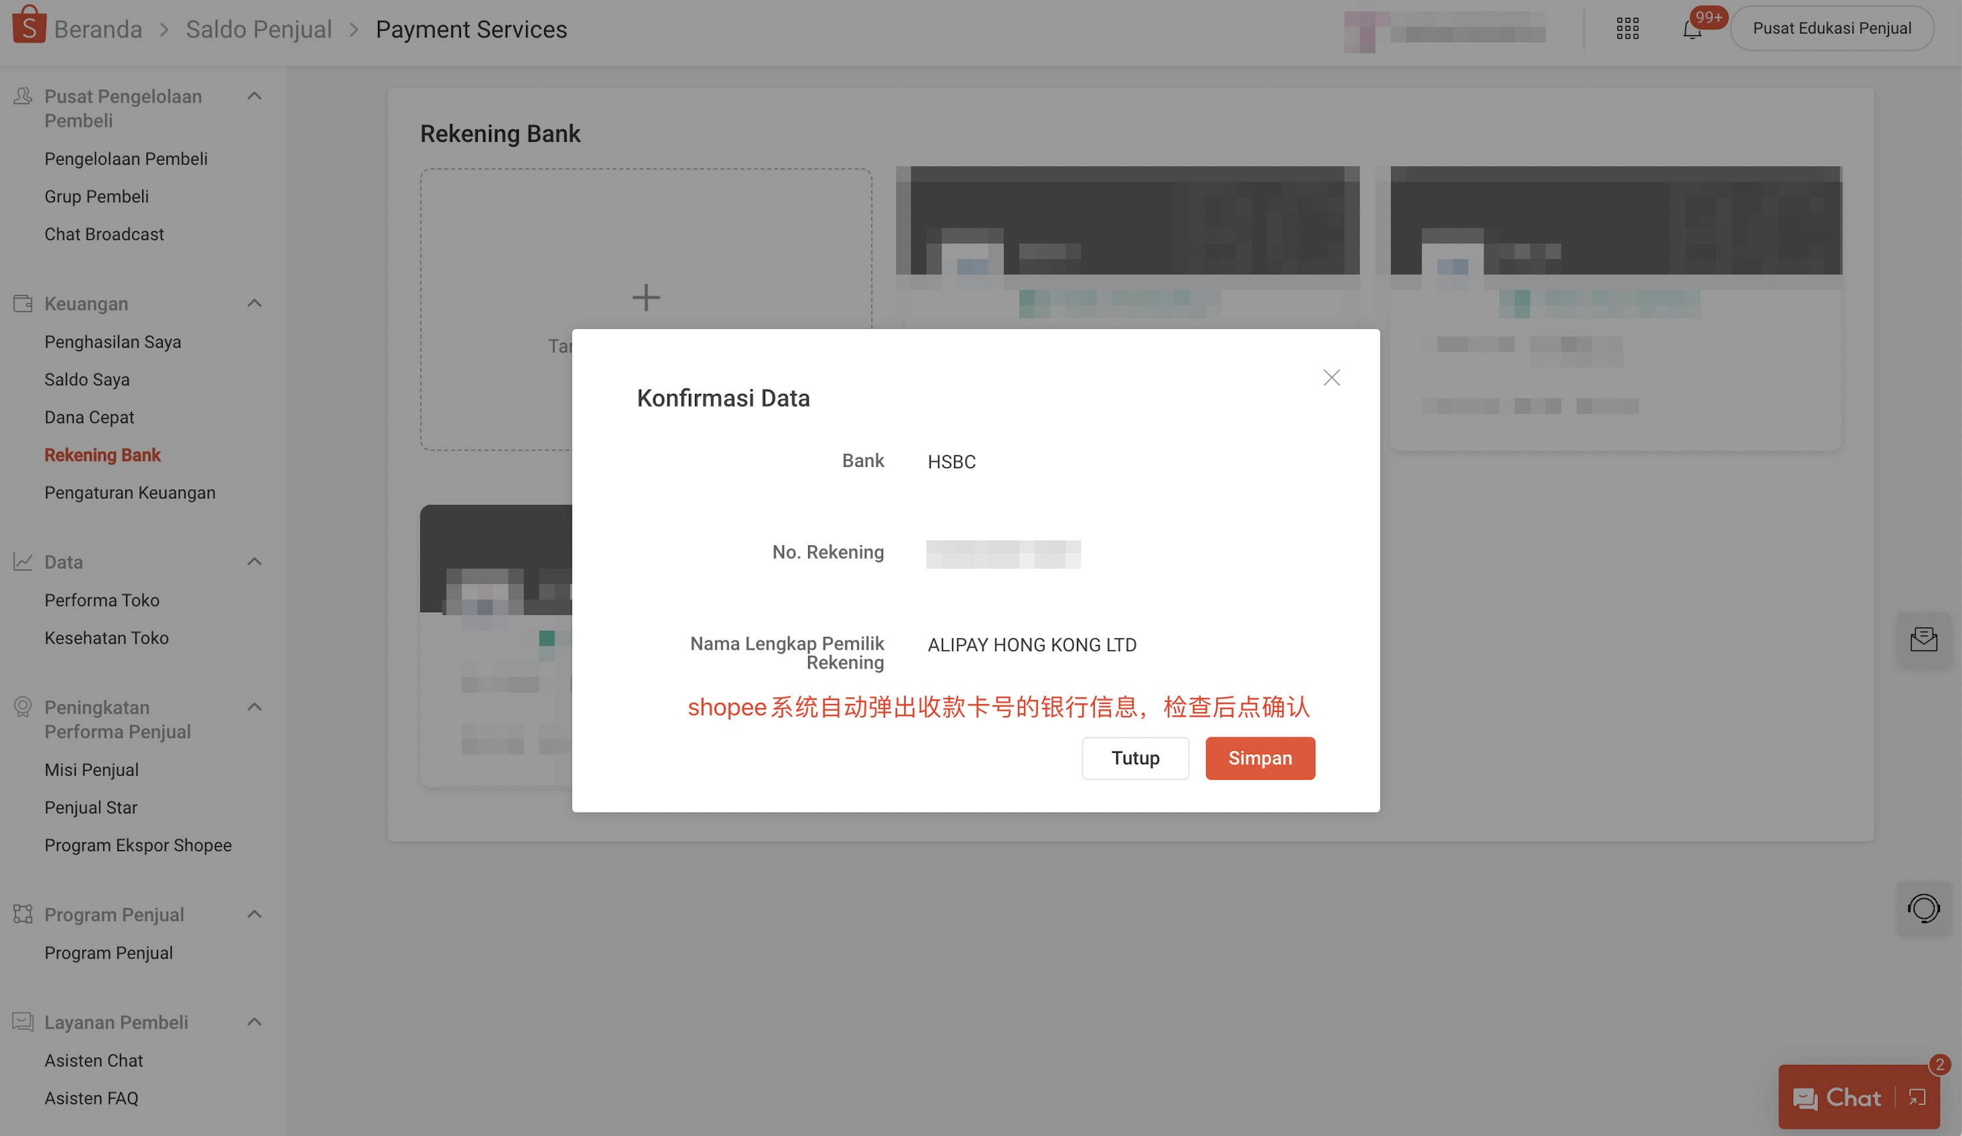Click the Data chart icon in sidebar
This screenshot has height=1136, width=1962.
(x=22, y=561)
